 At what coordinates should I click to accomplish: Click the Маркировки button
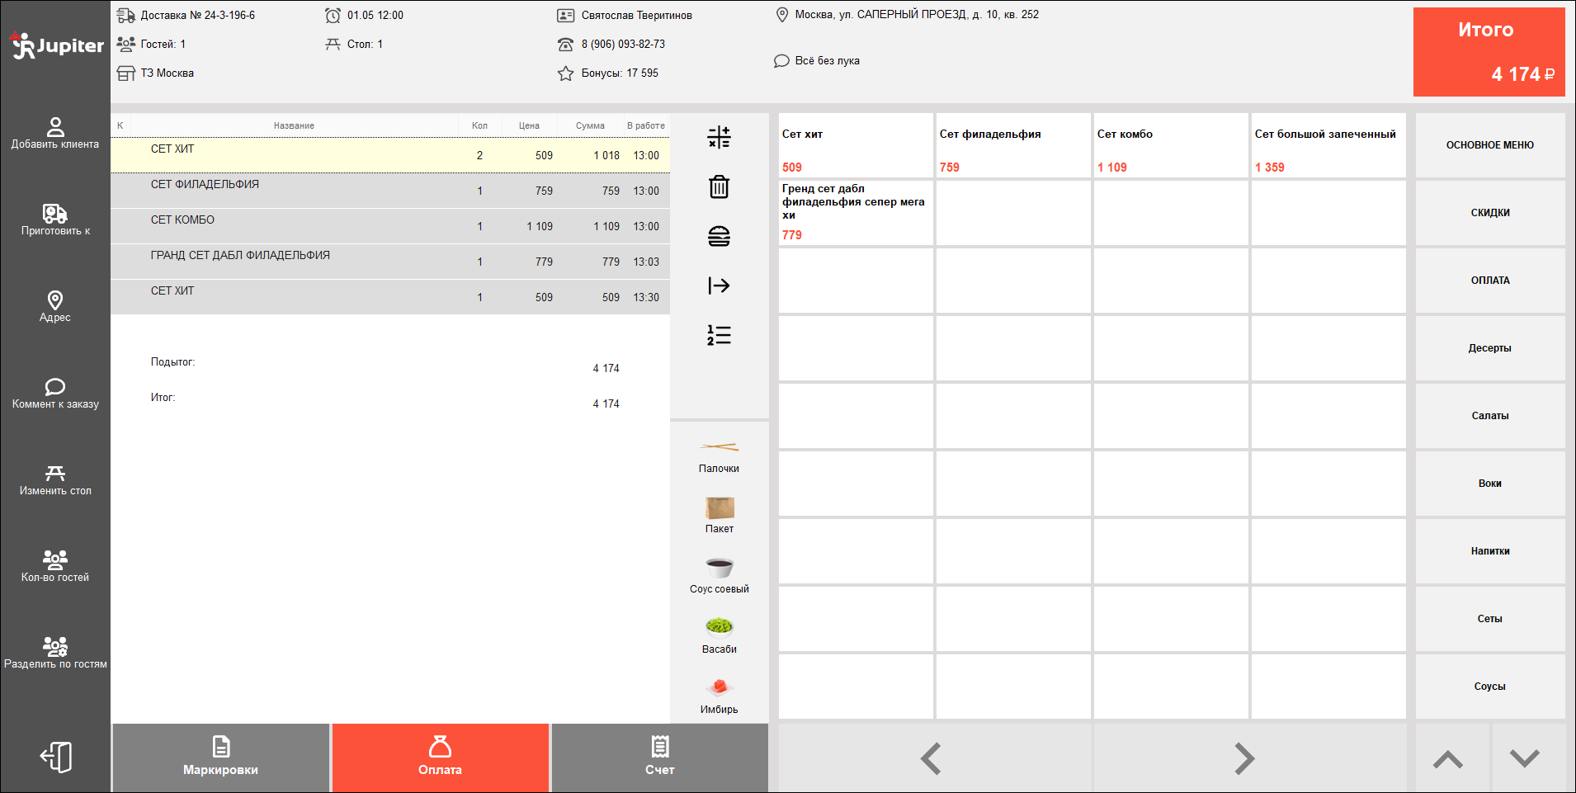221,758
